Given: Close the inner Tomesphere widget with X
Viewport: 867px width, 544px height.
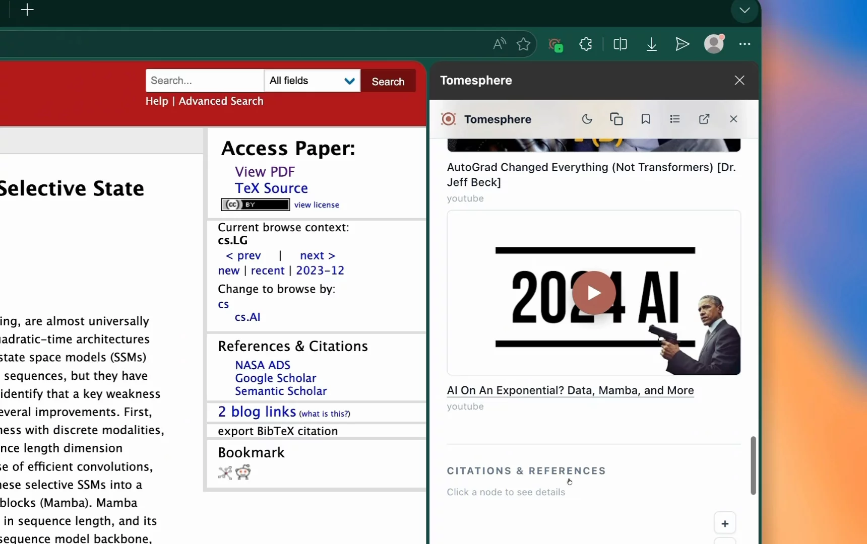Looking at the screenshot, I should [733, 119].
